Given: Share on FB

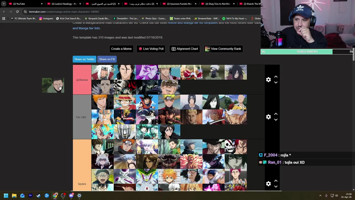Looking at the screenshot, I should (107, 59).
